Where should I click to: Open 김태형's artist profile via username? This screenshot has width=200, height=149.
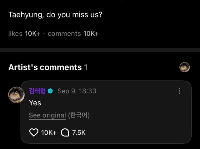(x=37, y=91)
